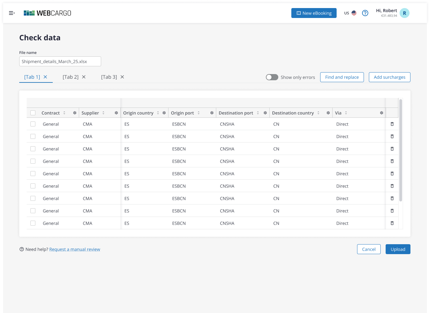The image size is (430, 313).
Task: Click the table vertical scrollbar
Action: point(401,150)
